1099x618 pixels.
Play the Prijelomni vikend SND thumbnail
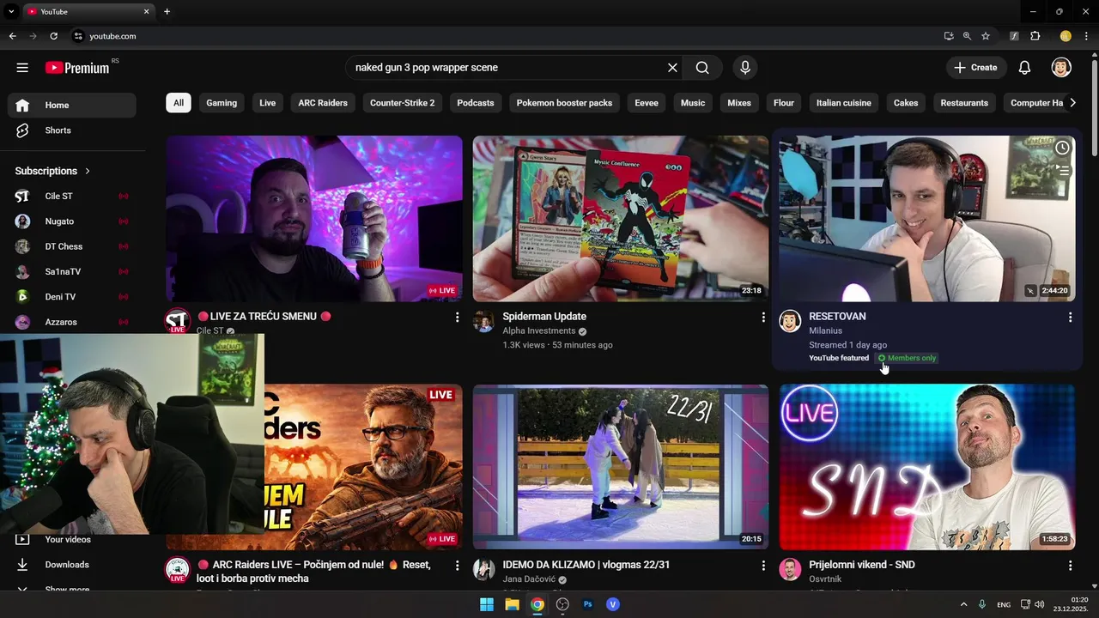point(926,467)
